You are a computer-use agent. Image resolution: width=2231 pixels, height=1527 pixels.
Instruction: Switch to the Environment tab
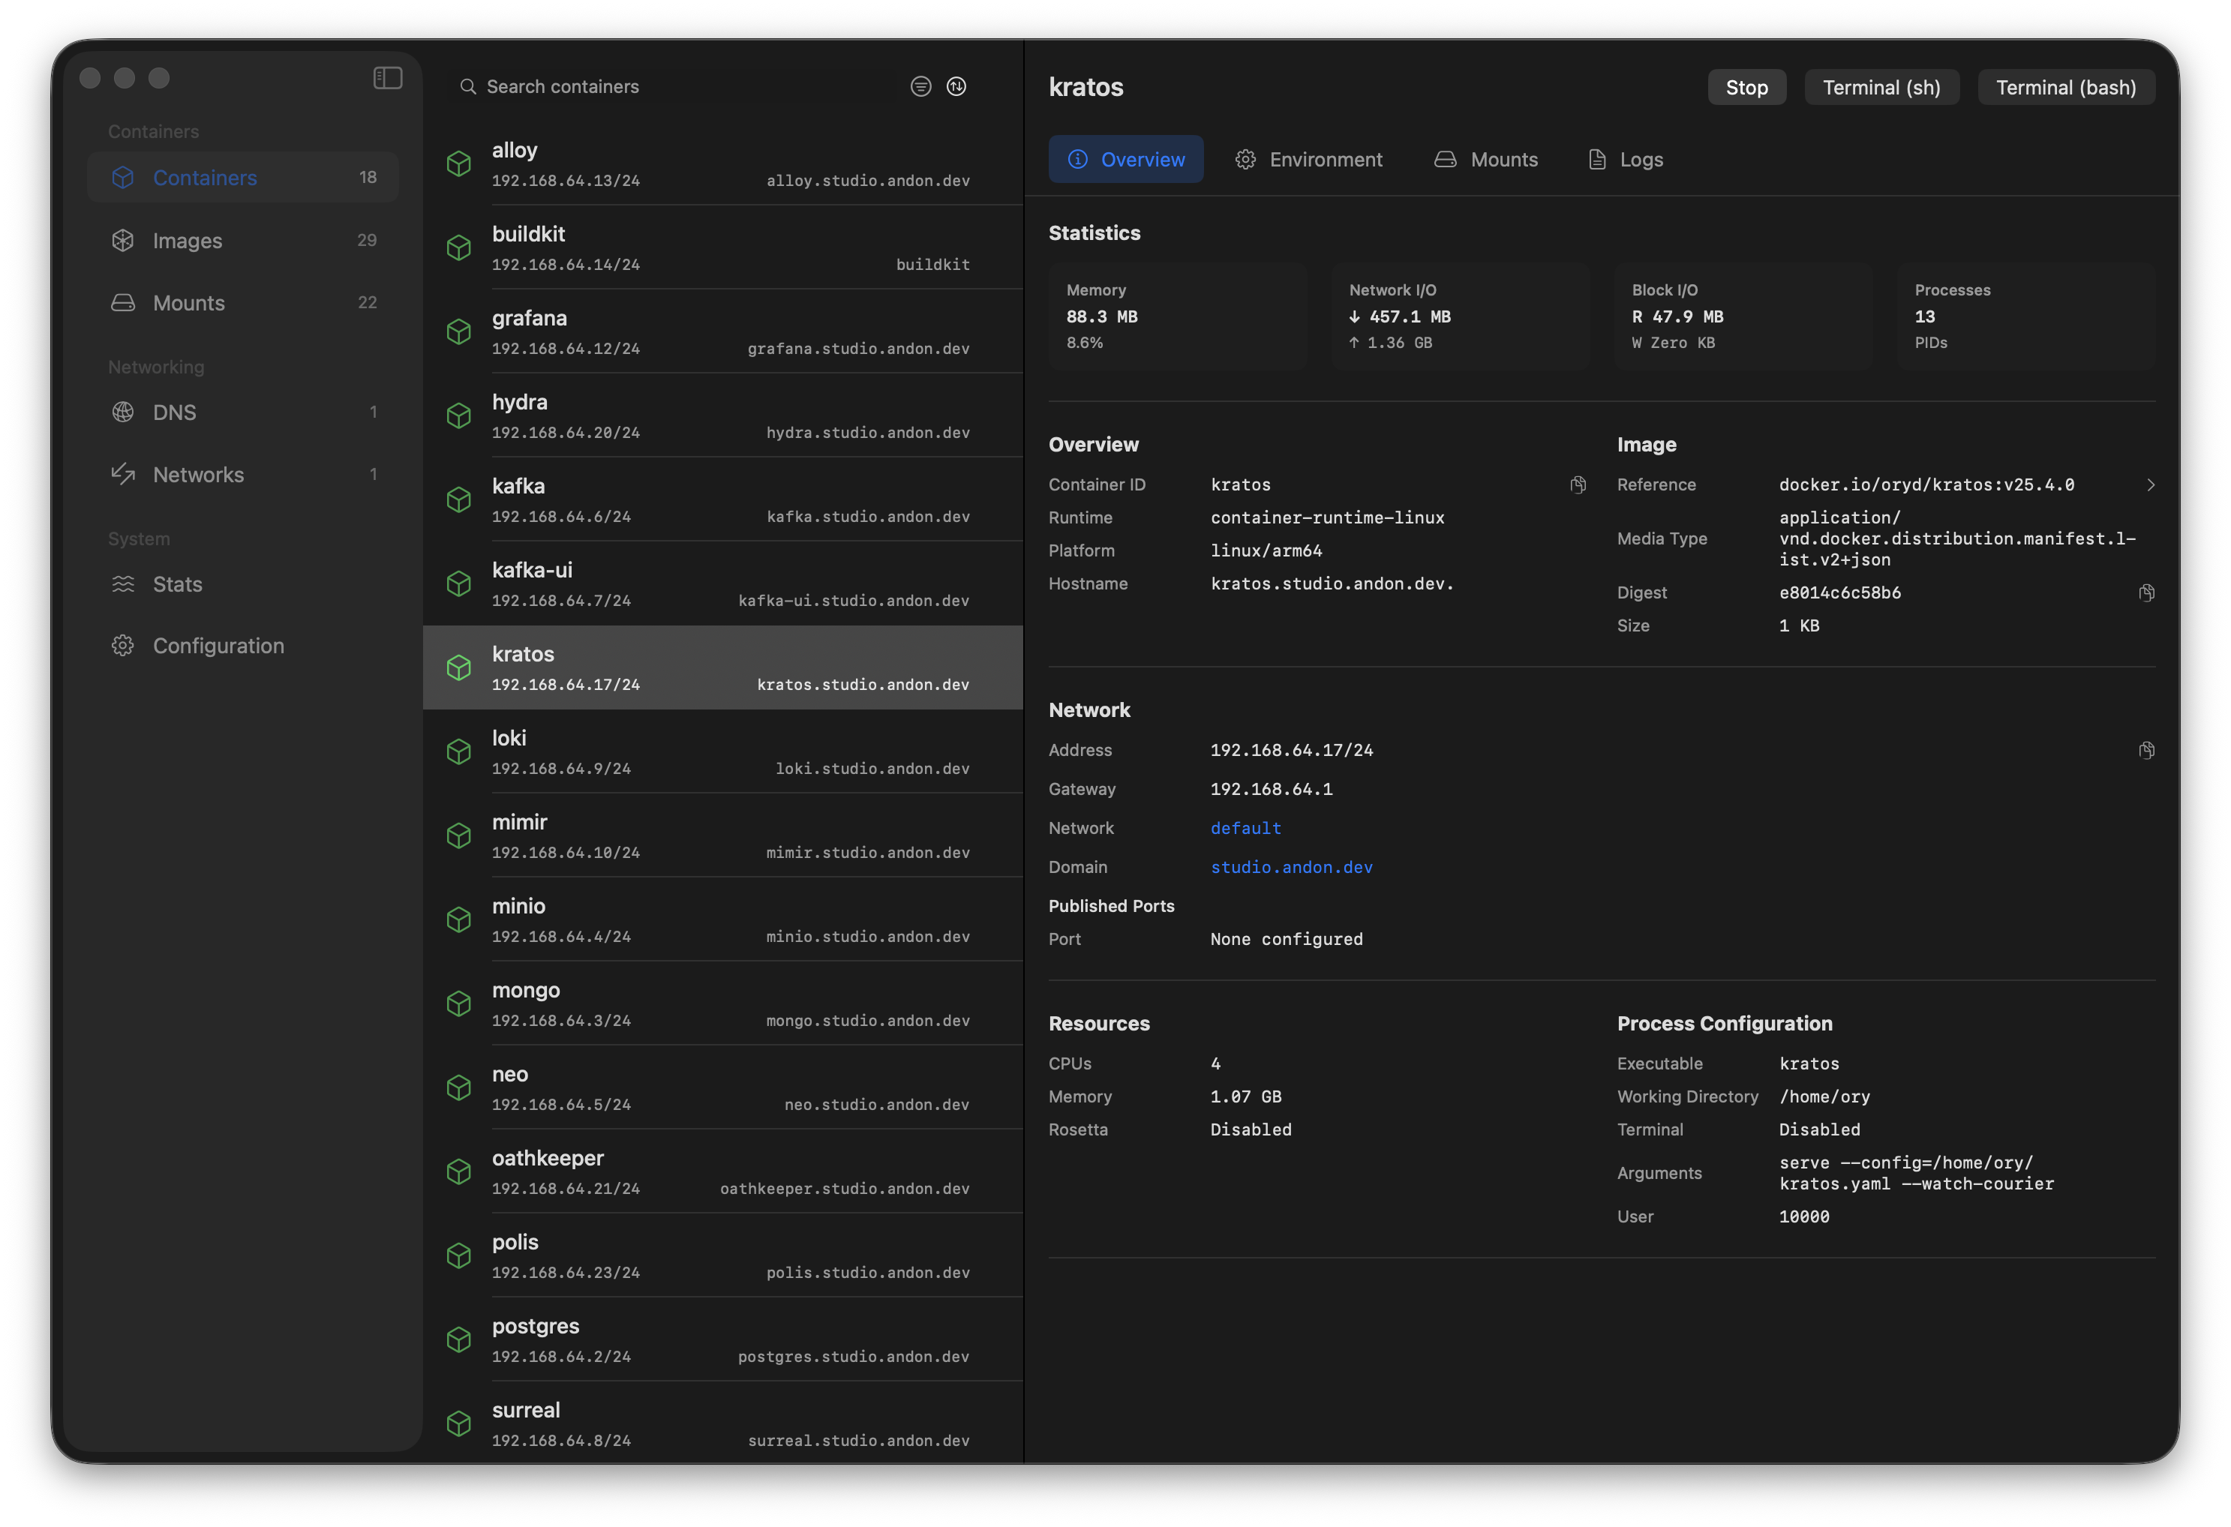pyautogui.click(x=1308, y=159)
